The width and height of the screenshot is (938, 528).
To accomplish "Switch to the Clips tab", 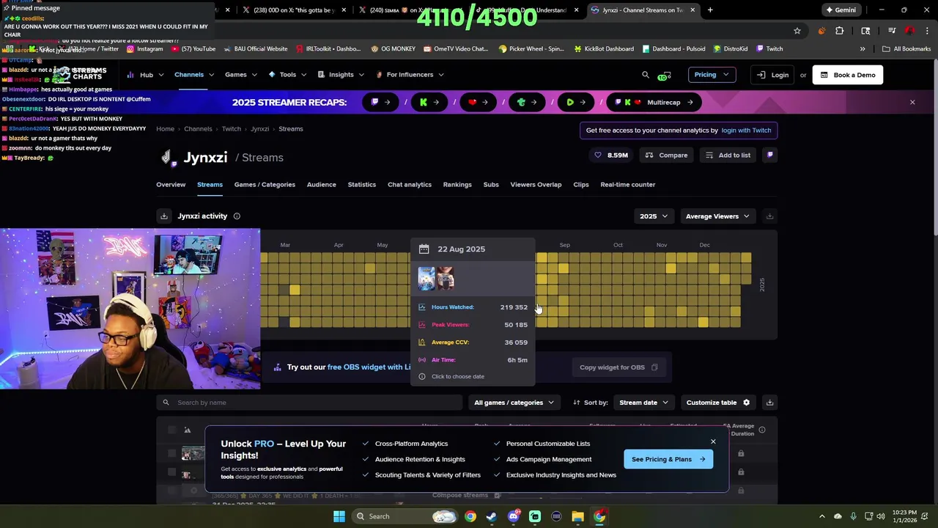I will (581, 185).
